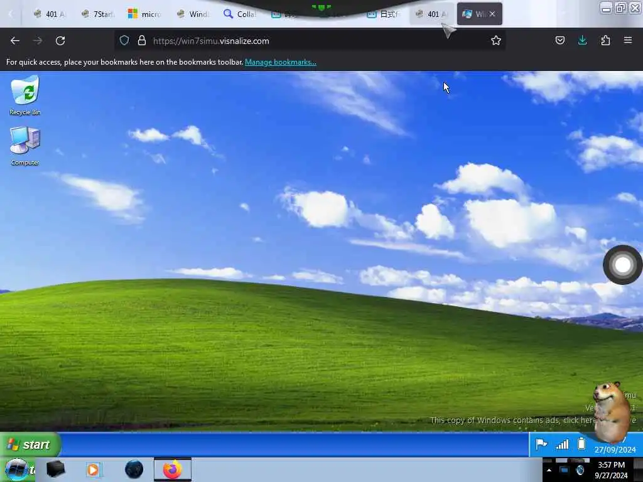This screenshot has height=482, width=643.
Task: Go back using the browser back arrow
Action: tap(15, 41)
